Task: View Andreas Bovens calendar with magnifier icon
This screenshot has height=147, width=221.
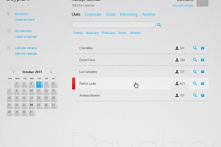Action: pyautogui.click(x=195, y=95)
